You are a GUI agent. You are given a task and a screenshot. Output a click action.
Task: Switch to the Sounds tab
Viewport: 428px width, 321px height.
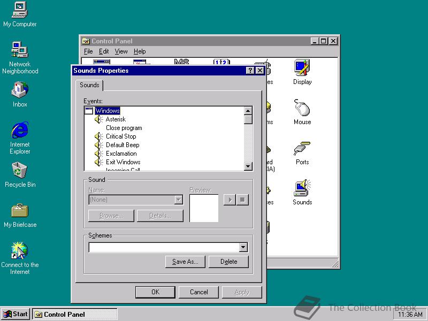tap(89, 85)
